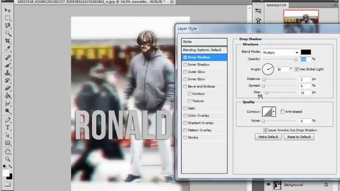
Task: Select the Brush tool
Action: pos(7,65)
